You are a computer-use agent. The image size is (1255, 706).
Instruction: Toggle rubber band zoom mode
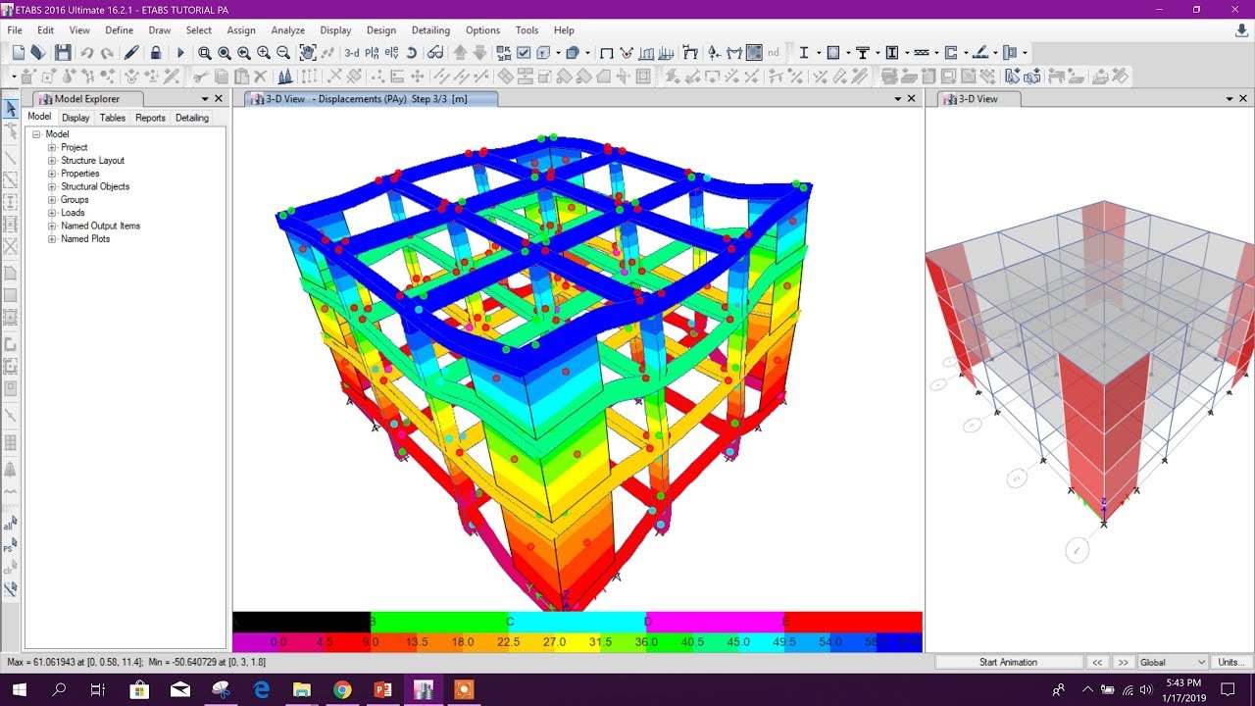[x=205, y=52]
